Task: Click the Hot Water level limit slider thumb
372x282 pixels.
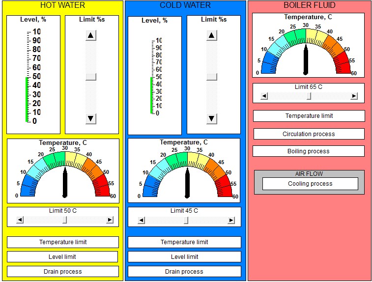Action: pyautogui.click(x=91, y=77)
